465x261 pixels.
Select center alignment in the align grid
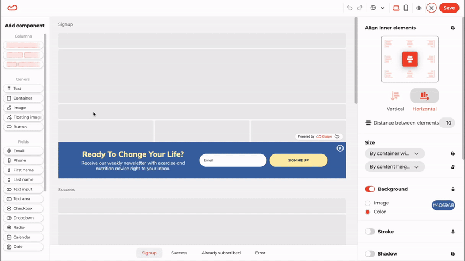point(410,59)
